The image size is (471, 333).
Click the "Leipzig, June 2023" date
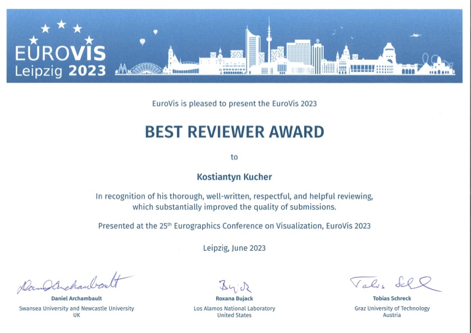coord(234,248)
